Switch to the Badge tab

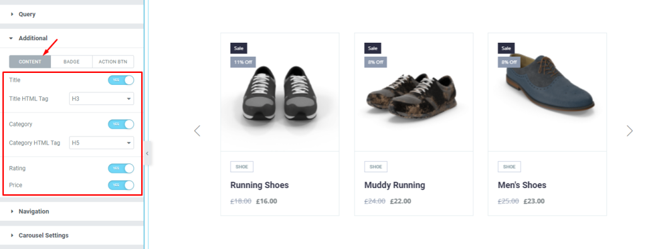click(x=72, y=62)
